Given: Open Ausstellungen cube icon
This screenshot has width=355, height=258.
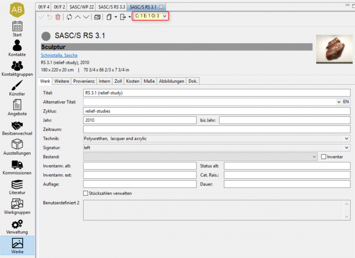Looking at the screenshot, I should click(x=17, y=144).
